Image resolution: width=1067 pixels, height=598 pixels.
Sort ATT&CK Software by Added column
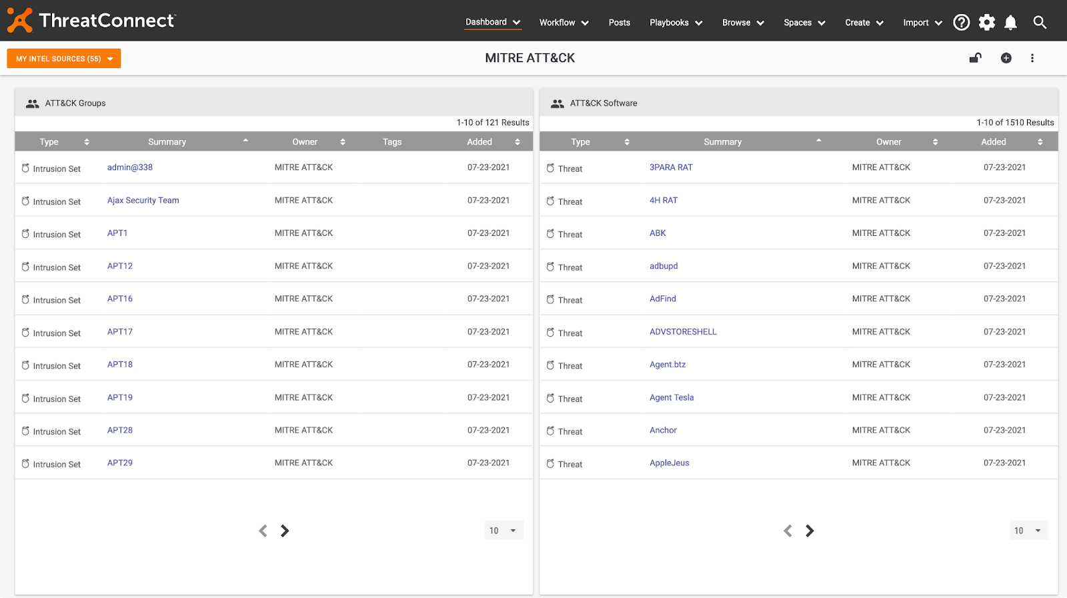[x=1040, y=142]
